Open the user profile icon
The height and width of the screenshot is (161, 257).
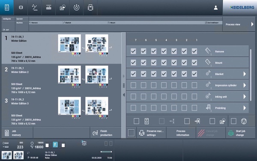point(216,8)
